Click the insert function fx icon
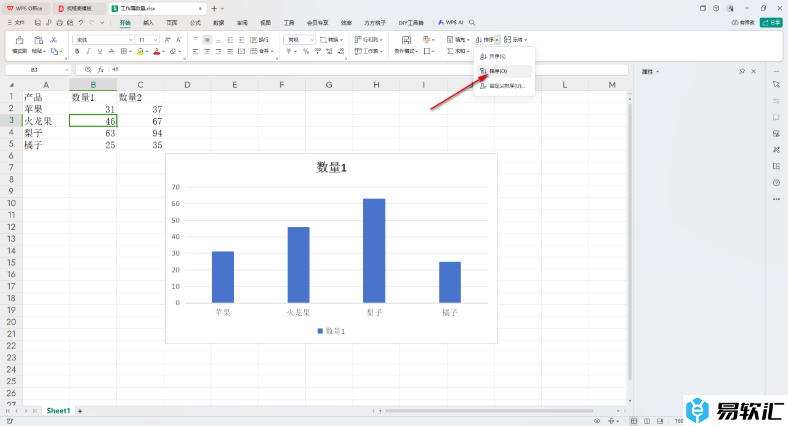The height and width of the screenshot is (426, 788). coord(101,70)
